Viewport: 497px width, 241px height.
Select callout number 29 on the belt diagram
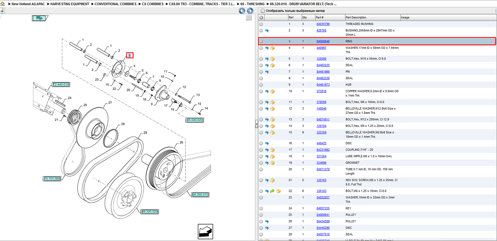click(x=145, y=133)
